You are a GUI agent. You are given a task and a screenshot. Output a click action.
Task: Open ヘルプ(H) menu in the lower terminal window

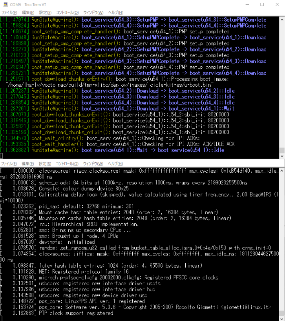pyautogui.click(x=115, y=164)
